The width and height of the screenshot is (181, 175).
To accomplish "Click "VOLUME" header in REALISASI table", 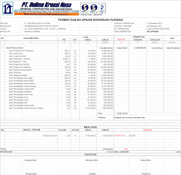I will (x=62, y=130).
